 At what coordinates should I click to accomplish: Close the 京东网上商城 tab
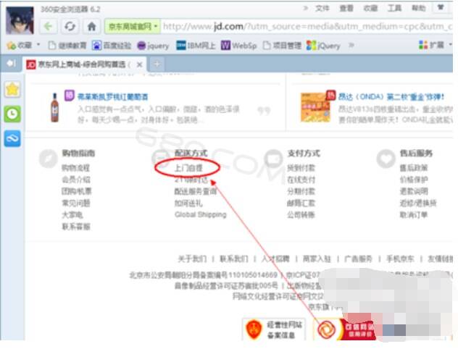[140, 64]
